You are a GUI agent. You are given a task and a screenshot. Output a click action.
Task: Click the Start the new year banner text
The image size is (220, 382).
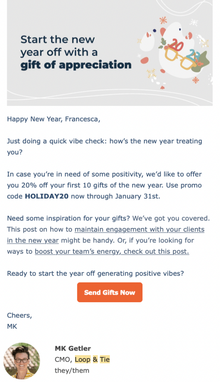59,46
